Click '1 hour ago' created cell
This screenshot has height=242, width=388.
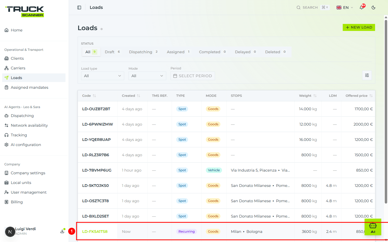pyautogui.click(x=131, y=170)
